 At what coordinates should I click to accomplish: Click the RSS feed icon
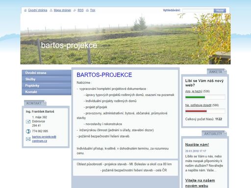(75, 10)
